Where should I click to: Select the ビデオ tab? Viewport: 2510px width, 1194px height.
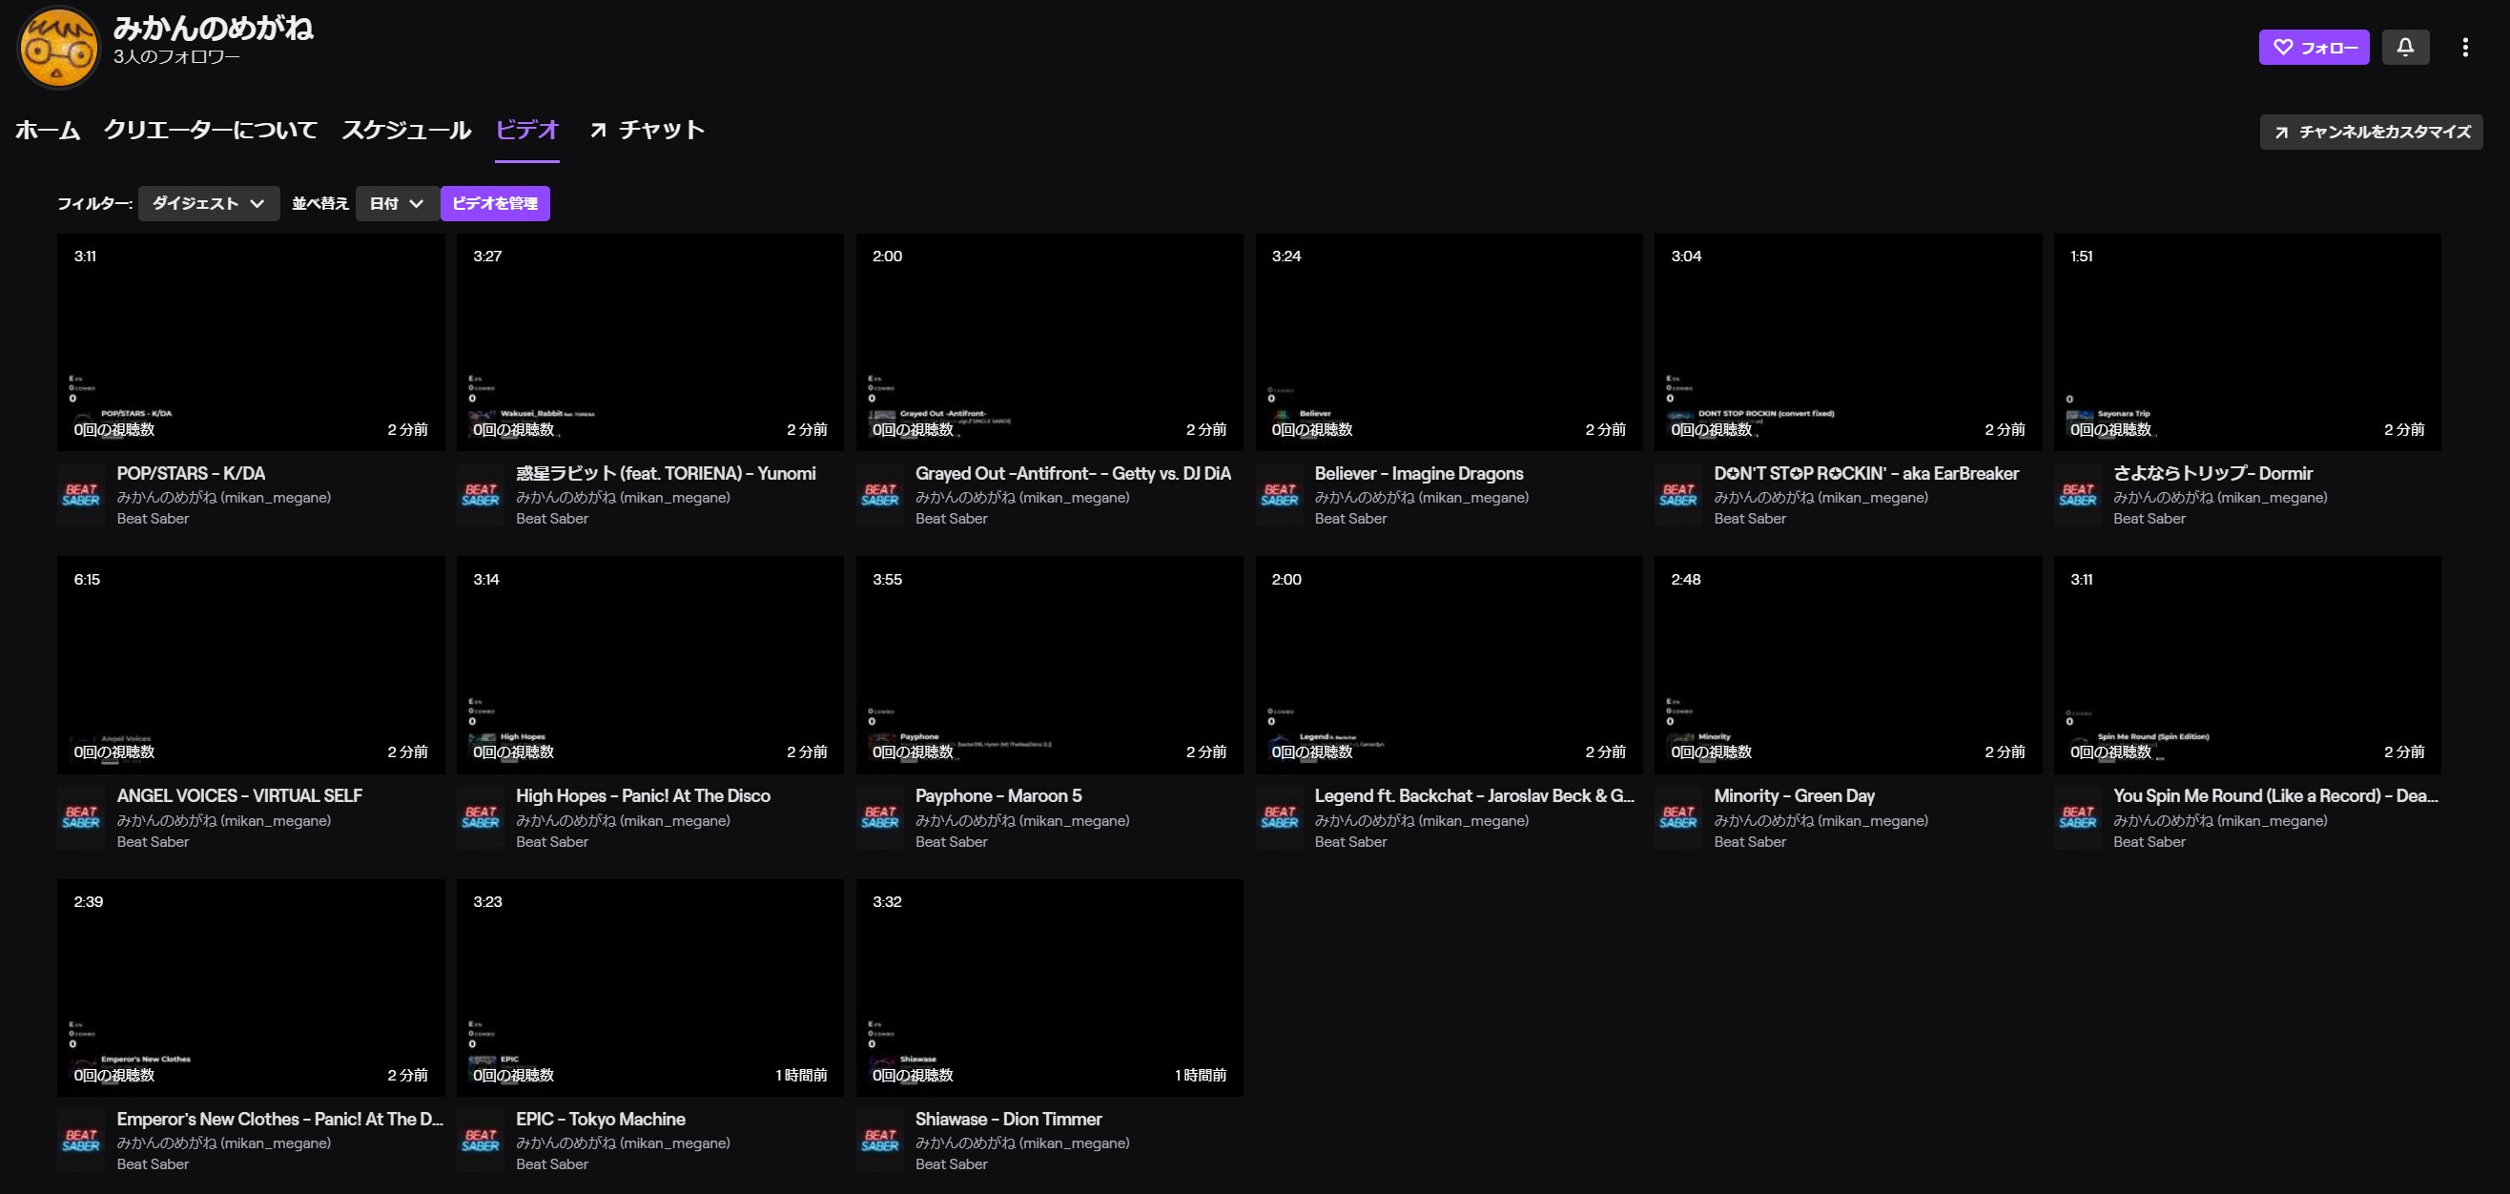527,130
